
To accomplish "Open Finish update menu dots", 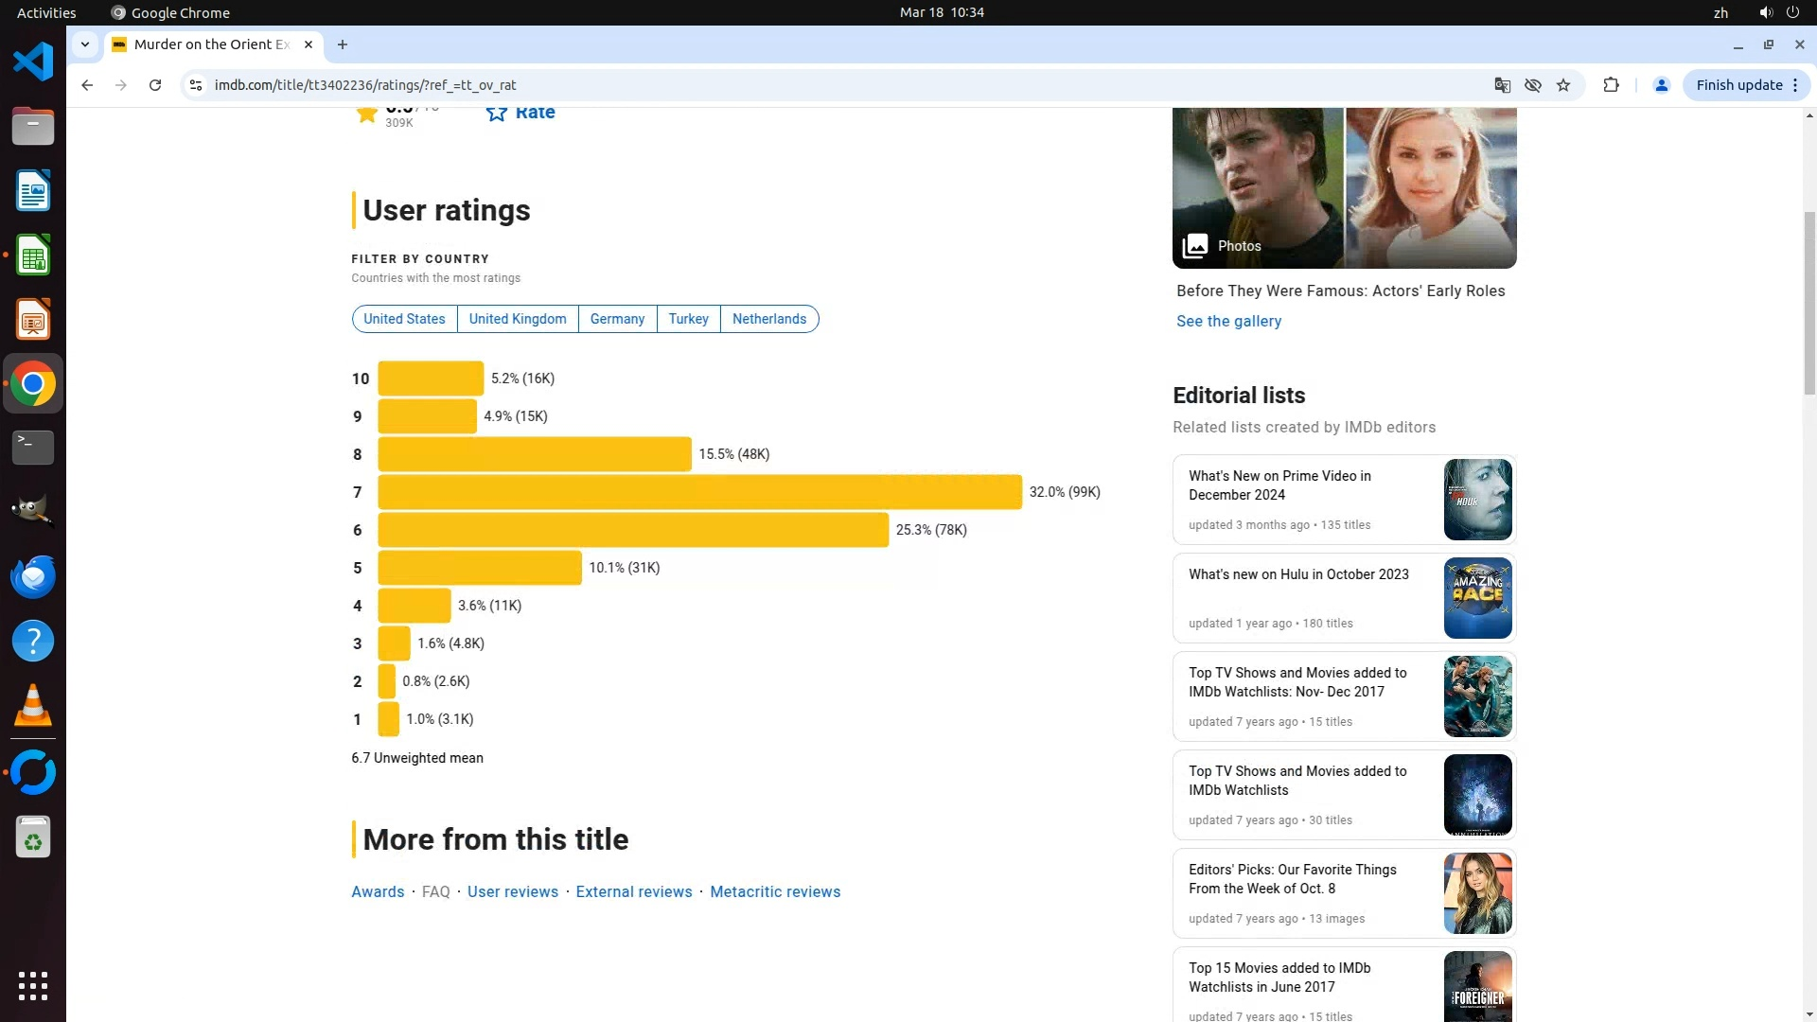I will coord(1794,85).
